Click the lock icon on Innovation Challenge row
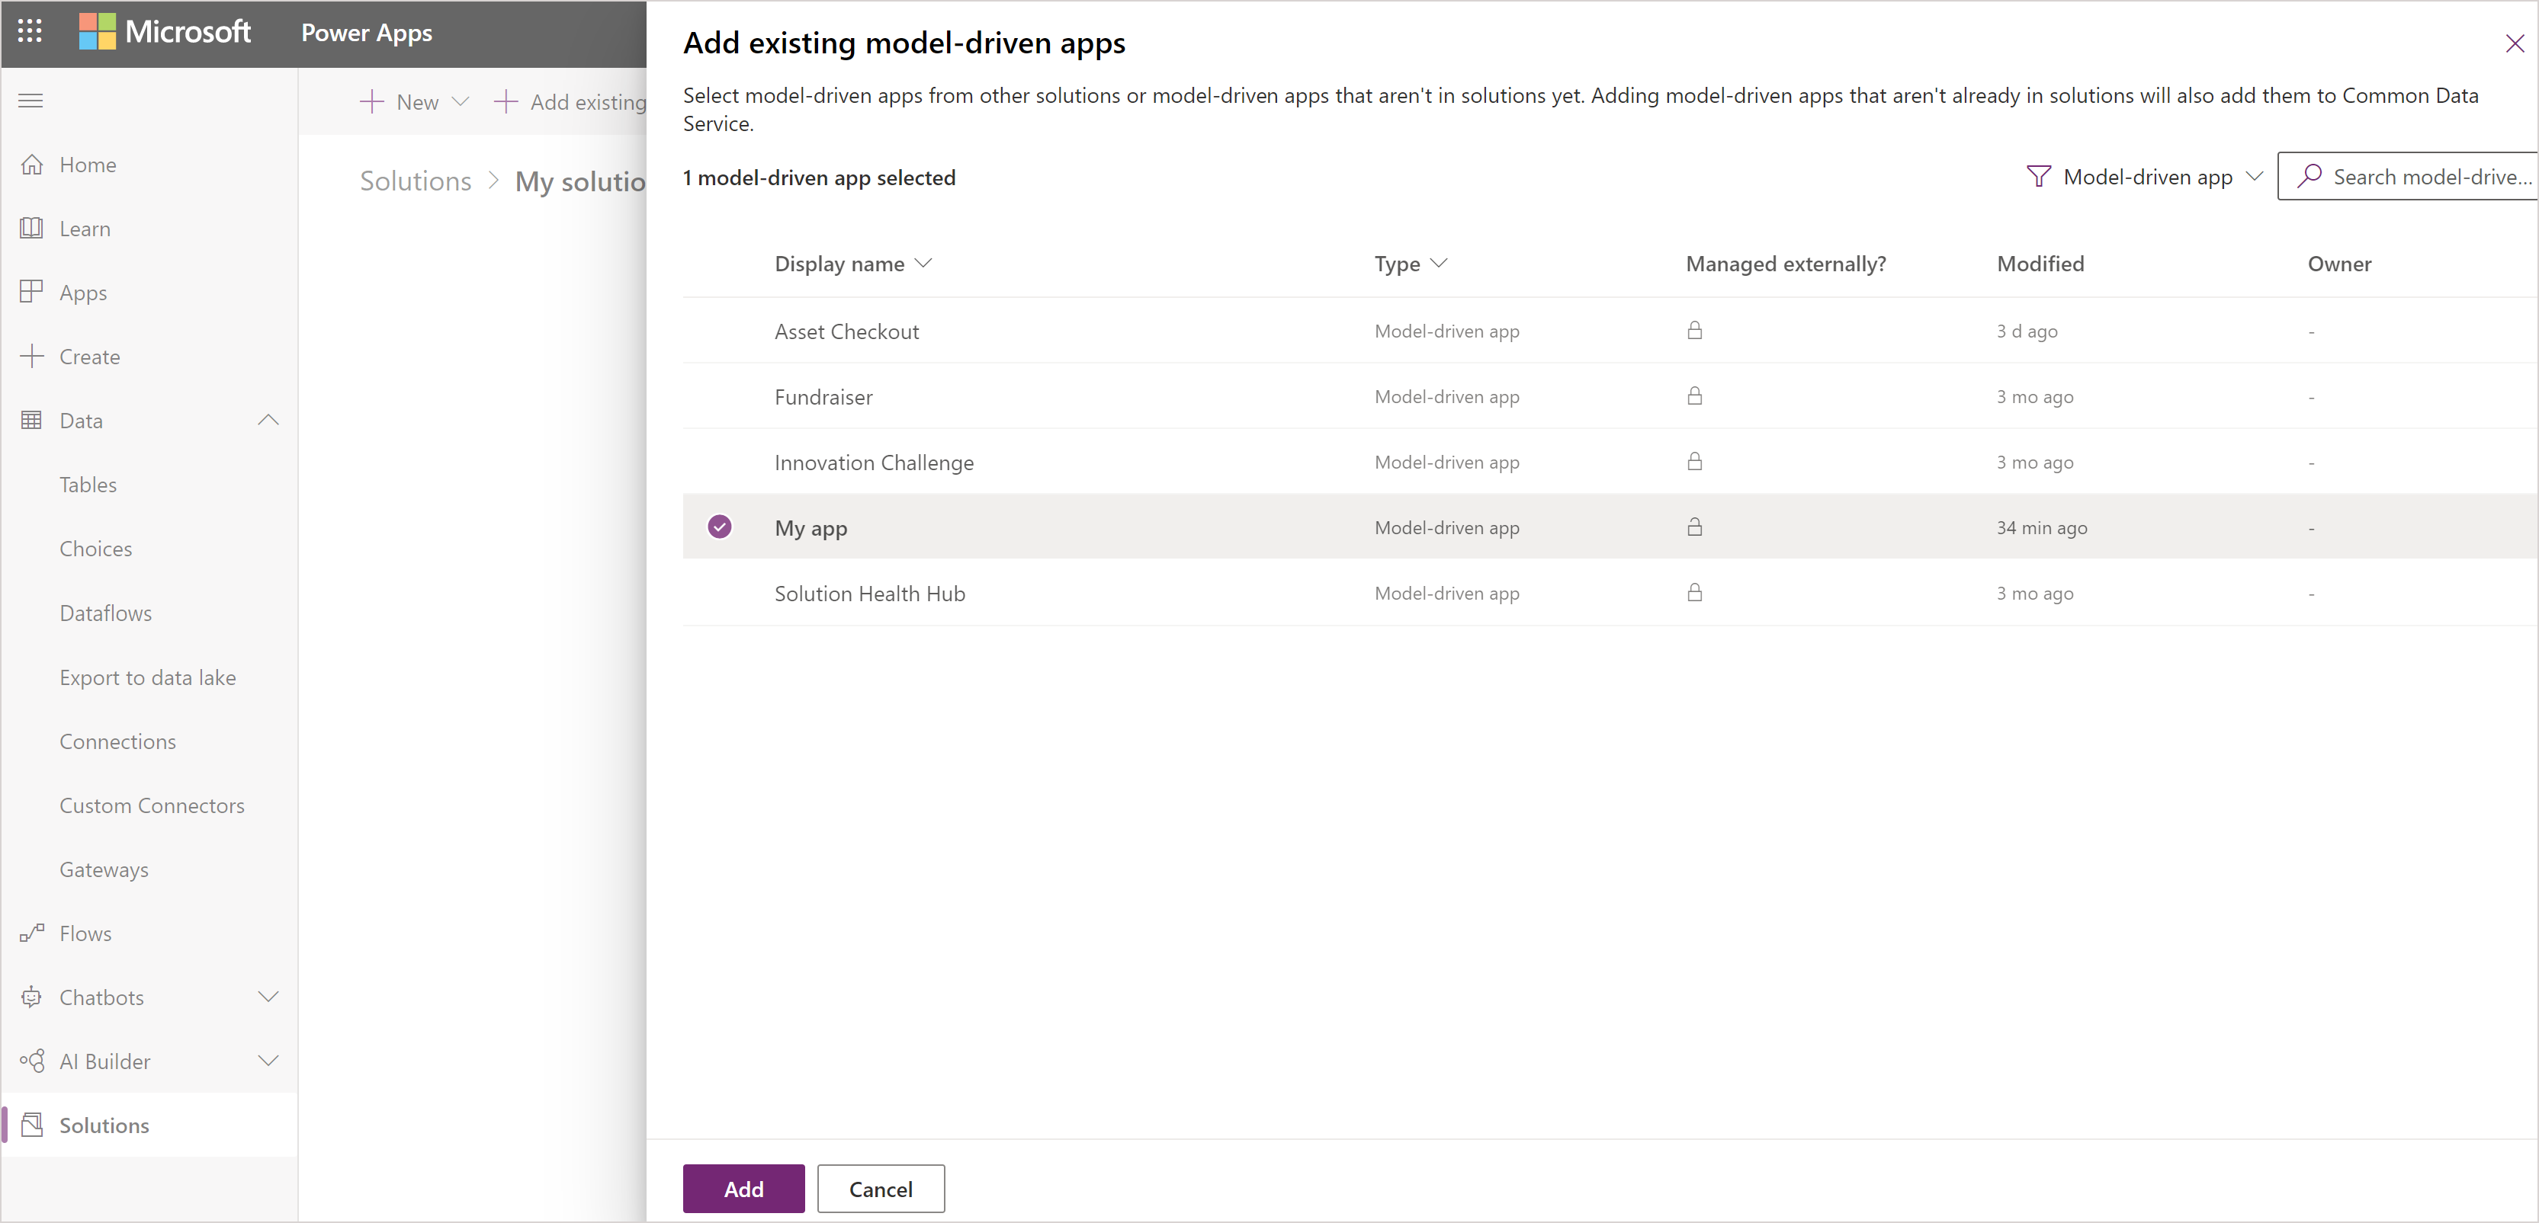Viewport: 2539px width, 1223px height. click(x=1696, y=461)
